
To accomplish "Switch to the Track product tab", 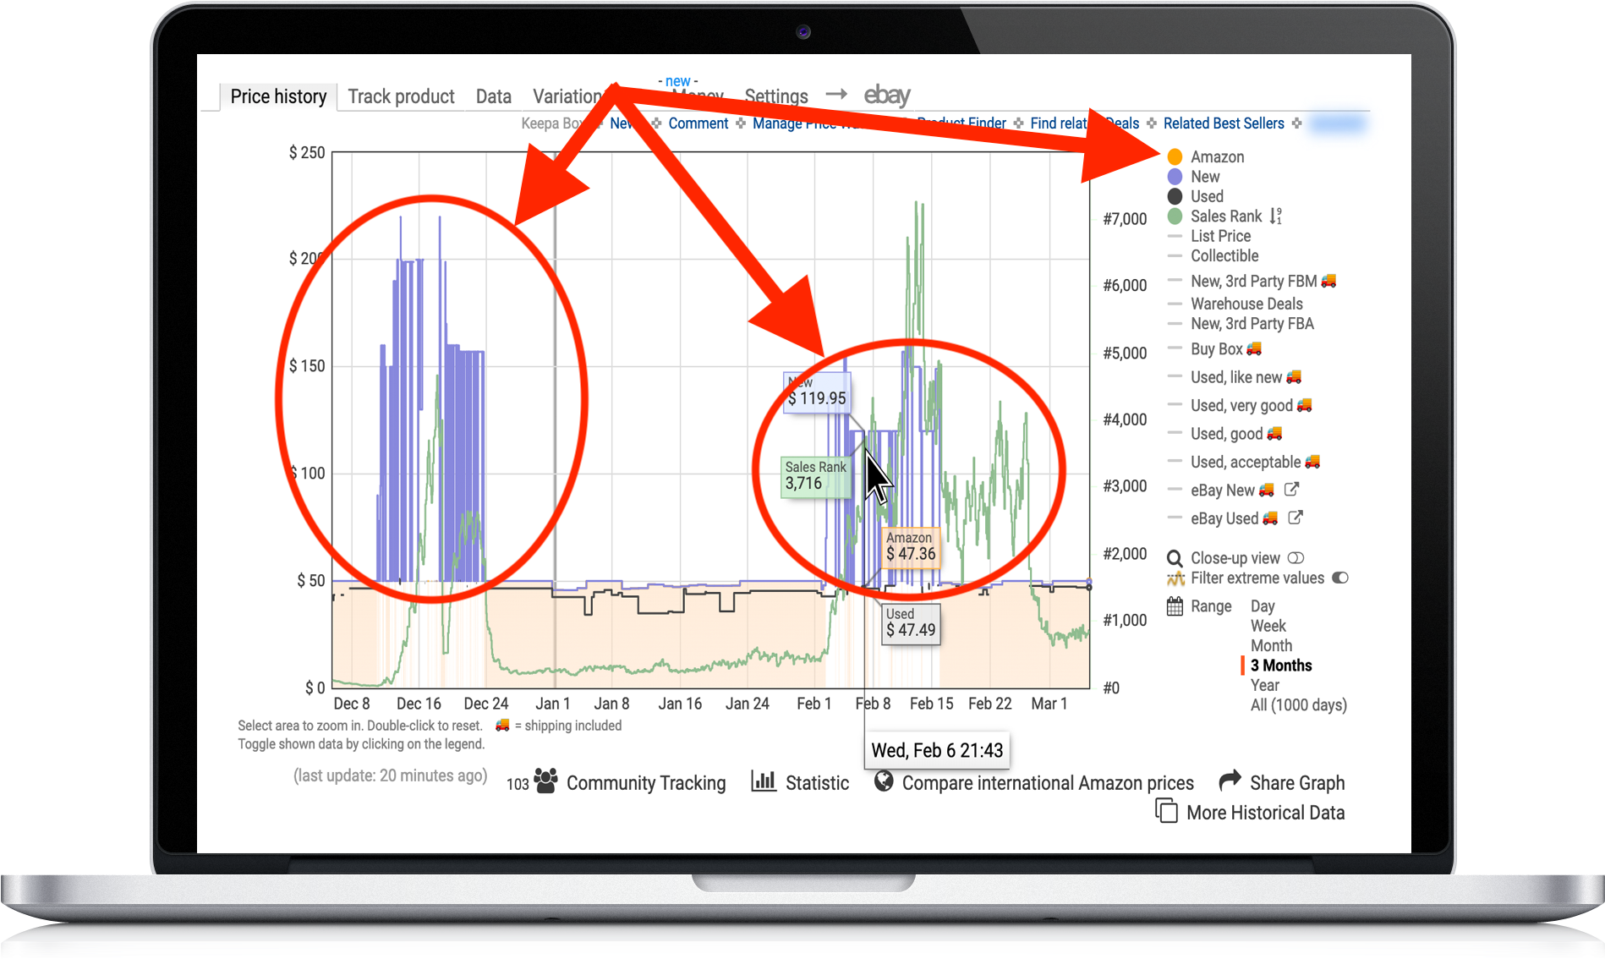I will [x=401, y=96].
